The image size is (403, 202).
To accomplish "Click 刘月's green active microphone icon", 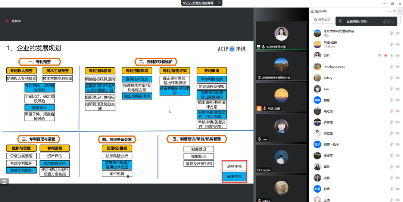I will [x=391, y=56].
